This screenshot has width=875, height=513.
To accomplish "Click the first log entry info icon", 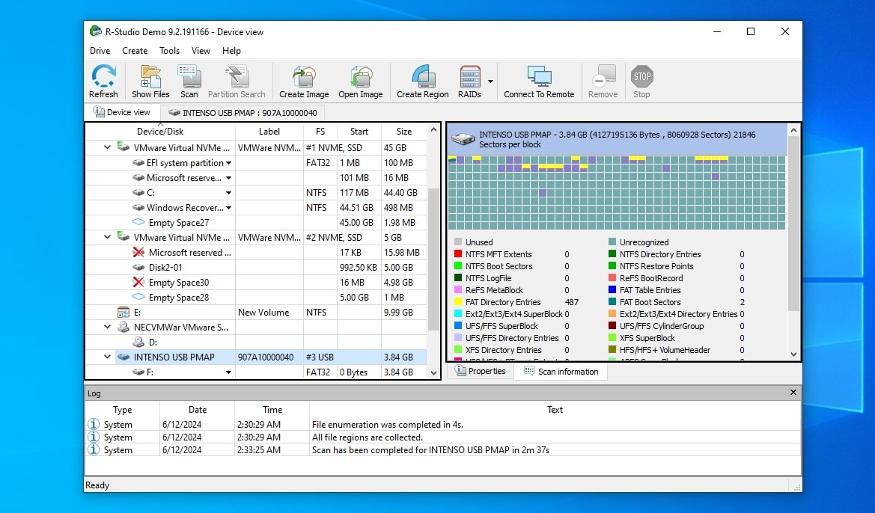I will pos(94,424).
